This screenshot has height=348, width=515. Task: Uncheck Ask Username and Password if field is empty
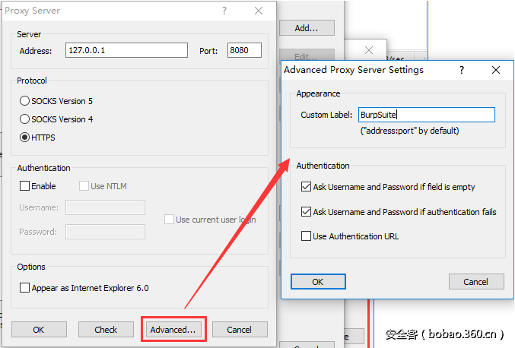coord(306,187)
